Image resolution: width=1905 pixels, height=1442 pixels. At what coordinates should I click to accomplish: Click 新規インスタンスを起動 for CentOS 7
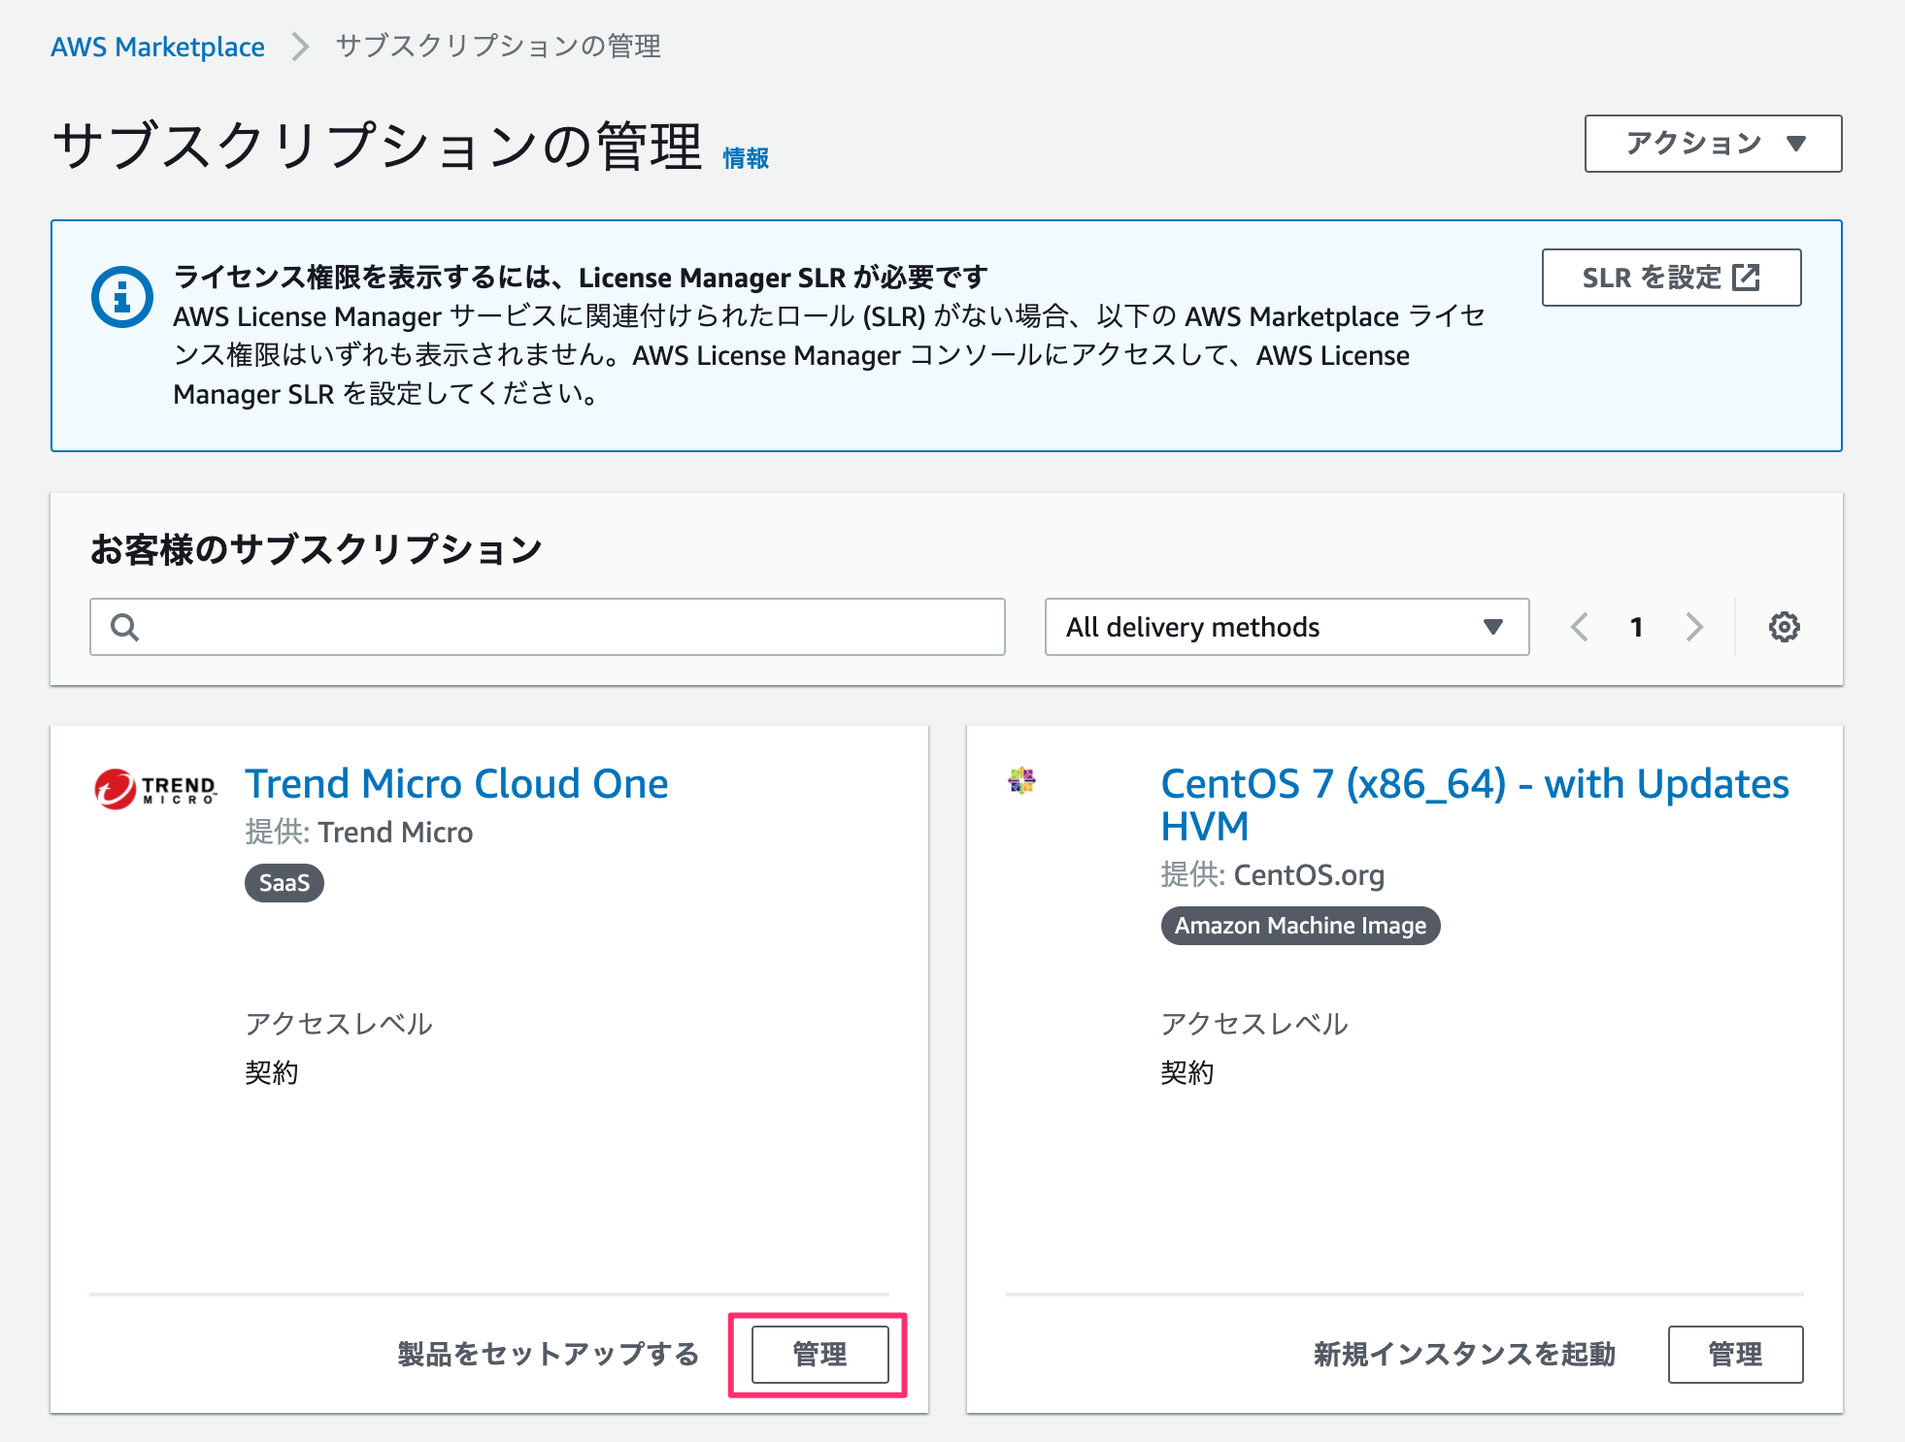pos(1463,1354)
